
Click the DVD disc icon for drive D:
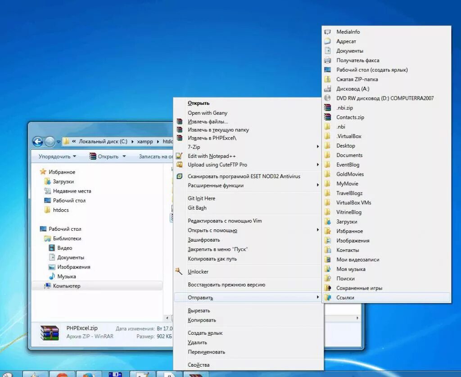point(328,98)
